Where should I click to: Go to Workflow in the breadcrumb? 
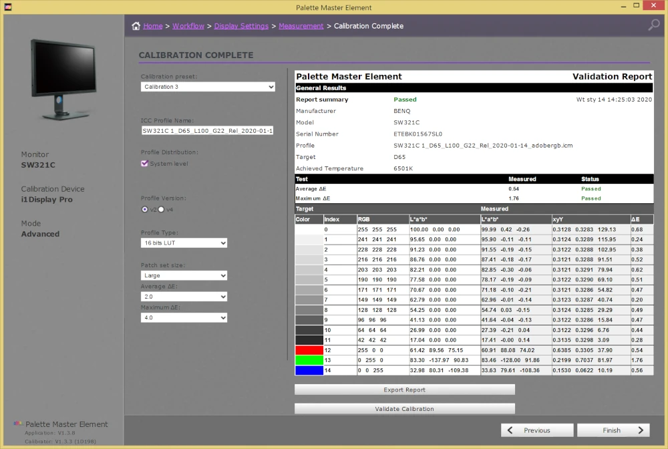tap(188, 26)
